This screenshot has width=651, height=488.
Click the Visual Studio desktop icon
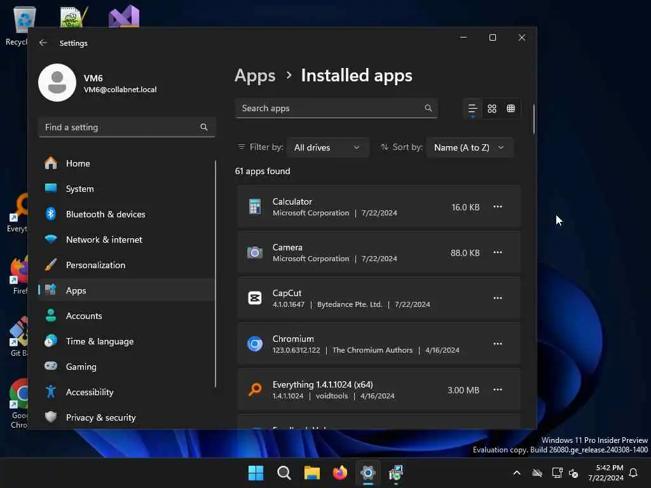124,17
